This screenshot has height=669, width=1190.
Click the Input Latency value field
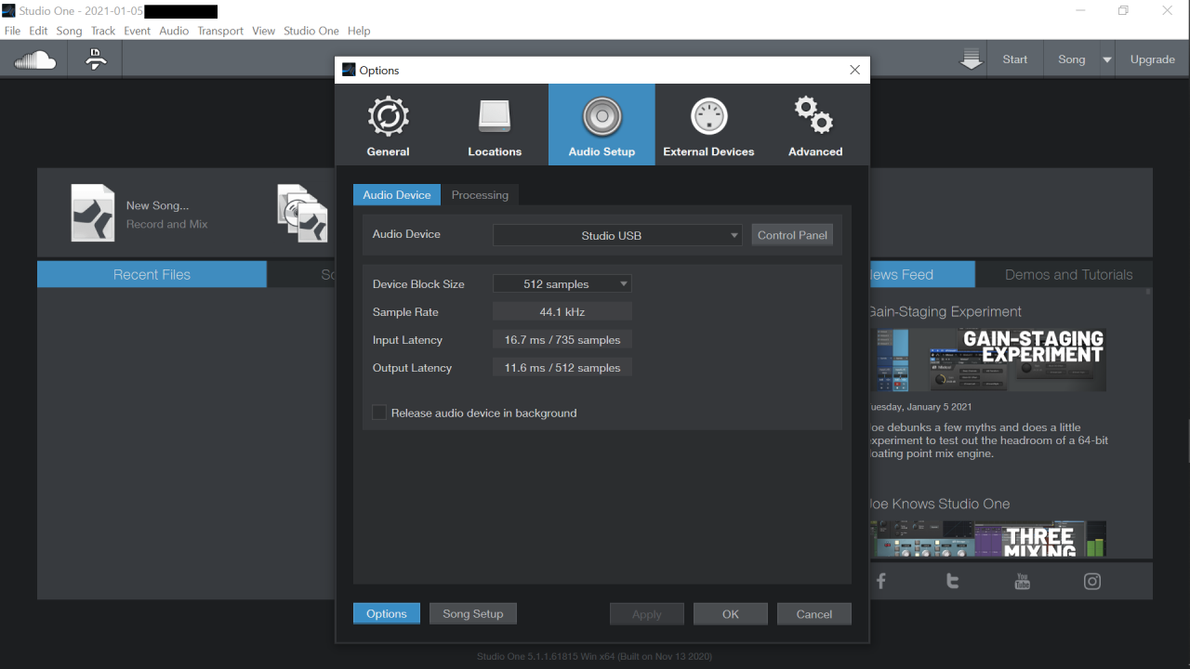click(x=562, y=340)
